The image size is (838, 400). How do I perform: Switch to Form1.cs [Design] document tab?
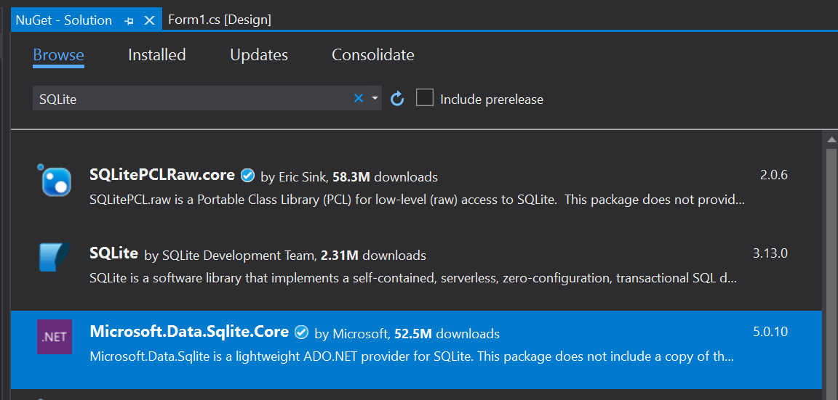coord(220,20)
